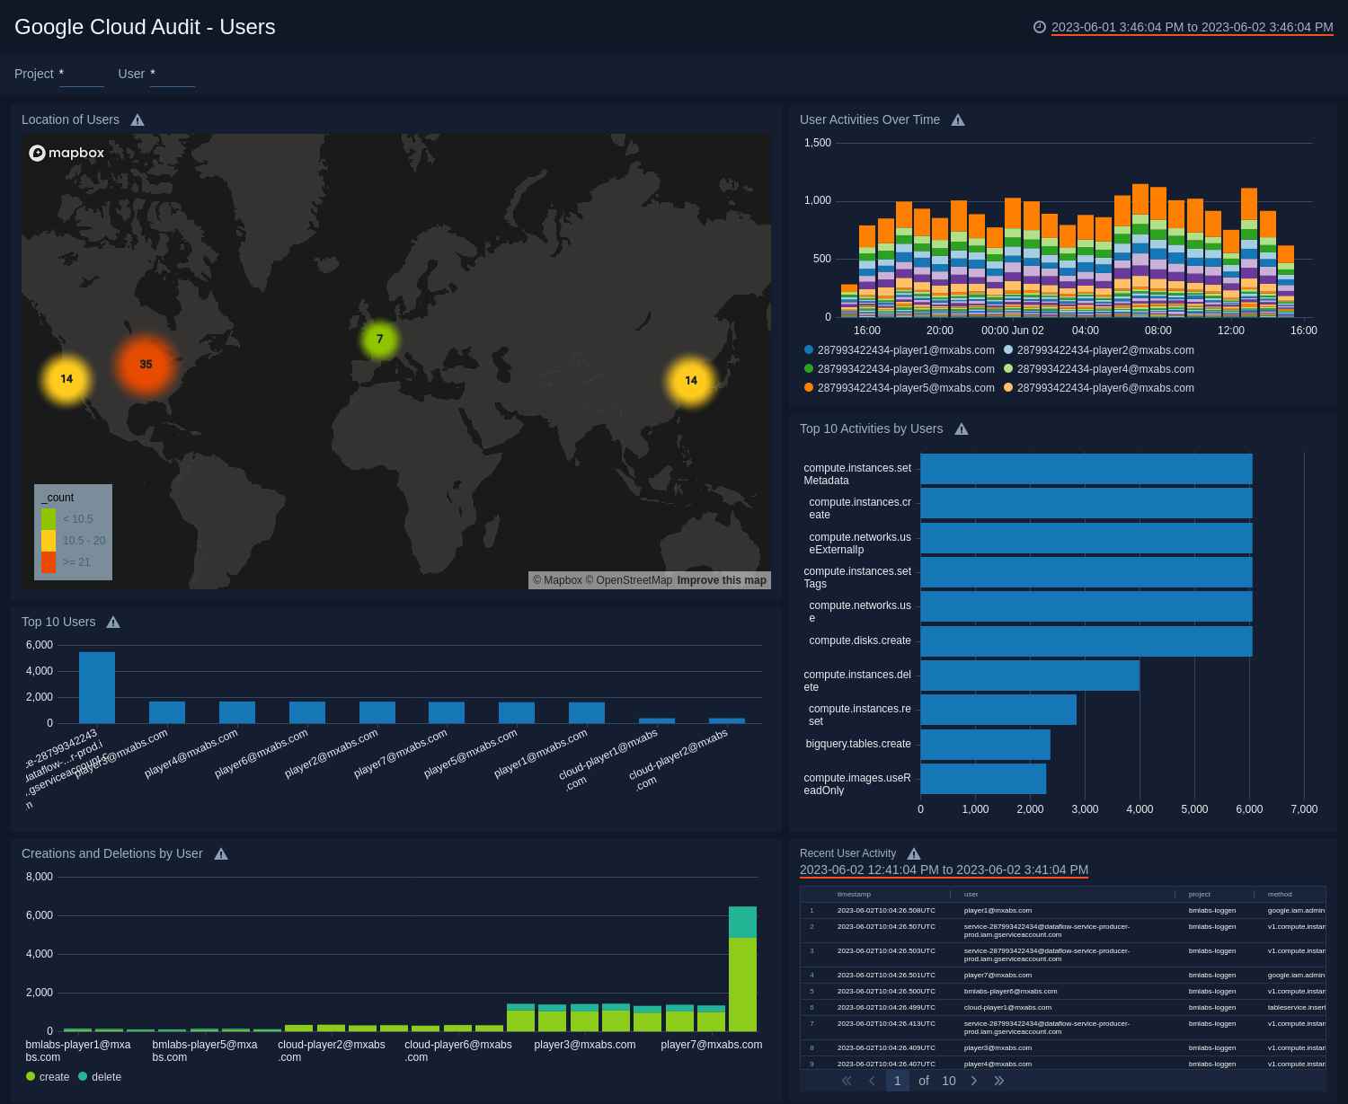Jump to last page using double chevron

pyautogui.click(x=998, y=1081)
